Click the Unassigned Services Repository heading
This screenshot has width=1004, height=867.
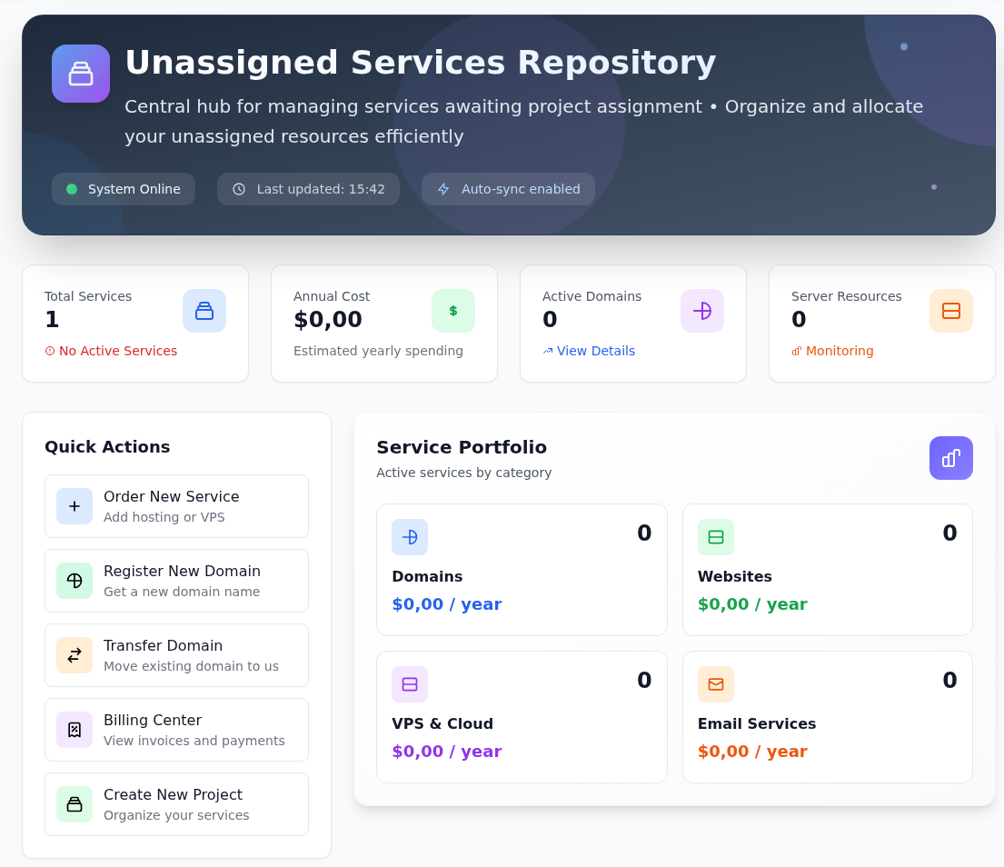(x=420, y=63)
